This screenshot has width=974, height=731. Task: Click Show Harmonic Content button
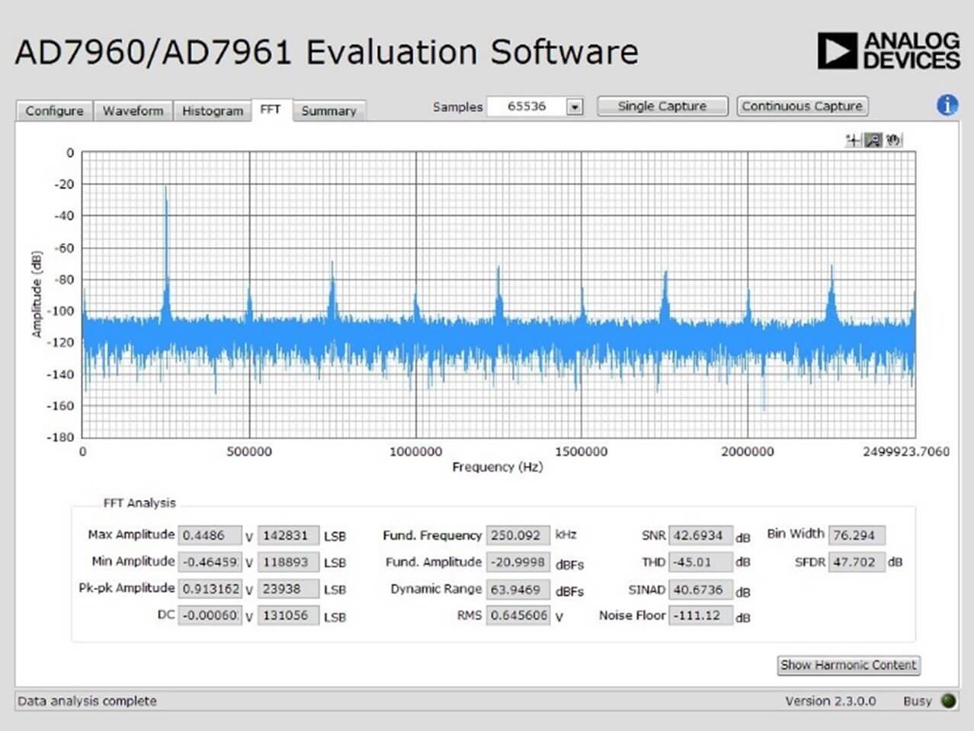tap(848, 665)
